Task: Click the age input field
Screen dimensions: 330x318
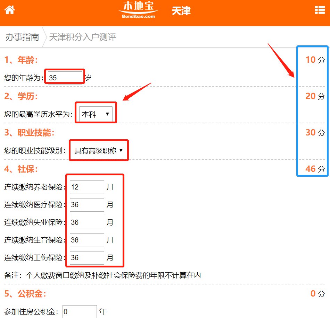Action: click(x=65, y=78)
